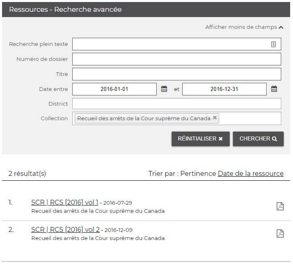Click into the Titre input field

tap(177, 74)
